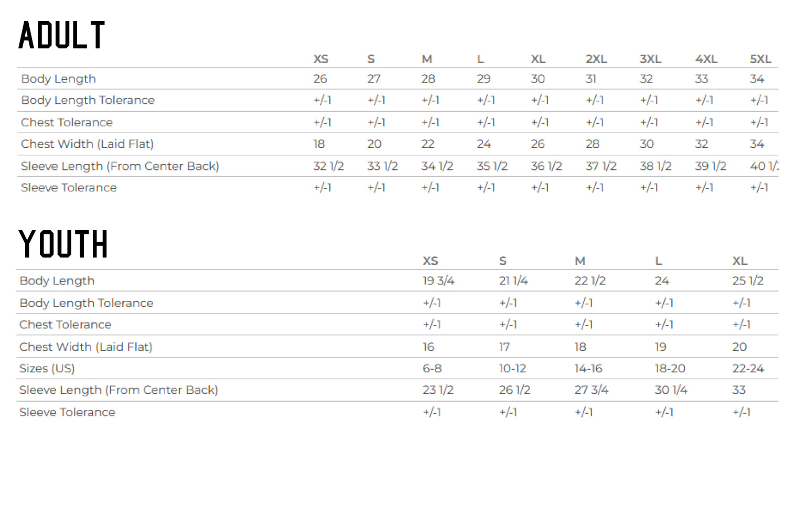Select the adult 2XL column header

(596, 59)
